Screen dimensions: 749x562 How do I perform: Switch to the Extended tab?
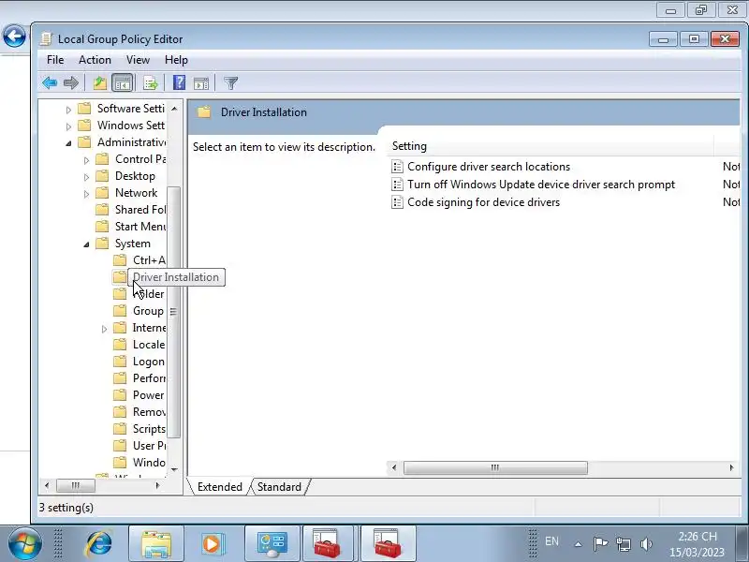click(220, 487)
